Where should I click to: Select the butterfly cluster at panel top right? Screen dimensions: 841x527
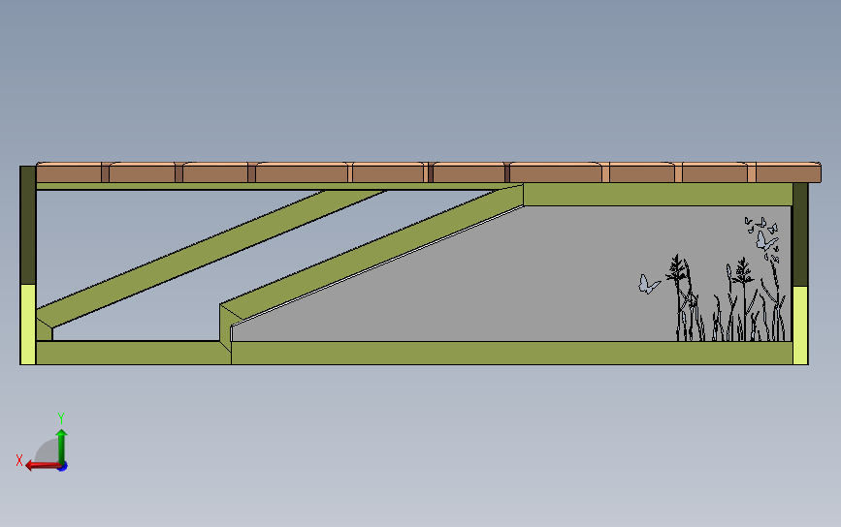tap(762, 239)
